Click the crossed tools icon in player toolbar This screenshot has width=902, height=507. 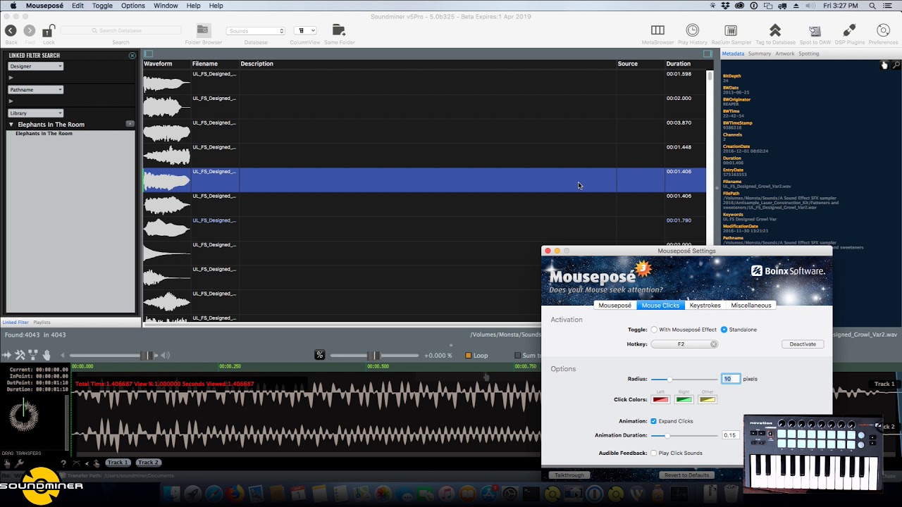(20, 355)
